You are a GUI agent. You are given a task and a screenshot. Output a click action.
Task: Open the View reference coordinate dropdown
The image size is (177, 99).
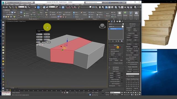tap(52, 7)
